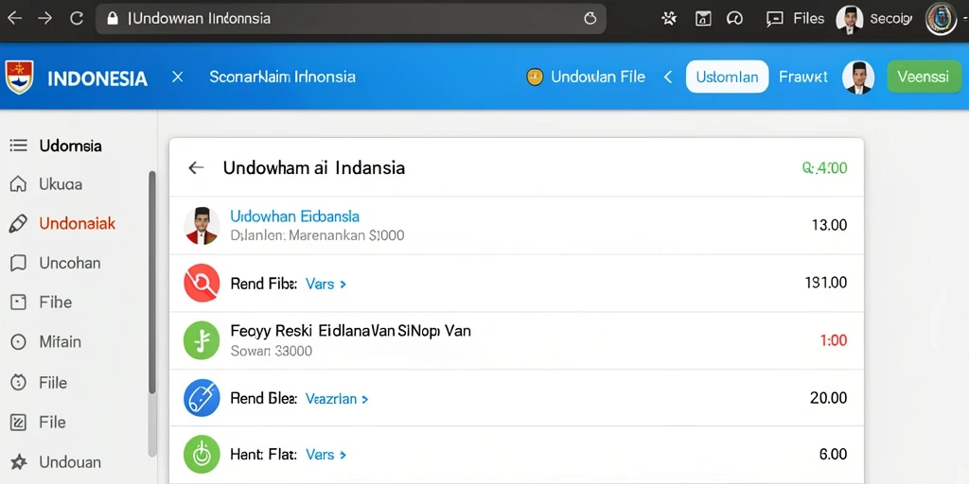This screenshot has width=969, height=484.
Task: Click the Udomsia sidebar heading
Action: [x=70, y=146]
